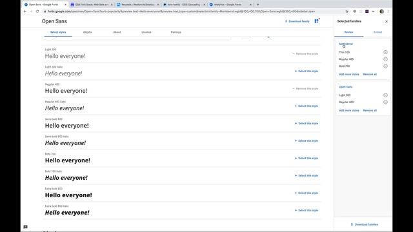
Task: Click Remove all under Montserrat
Action: pos(370,74)
